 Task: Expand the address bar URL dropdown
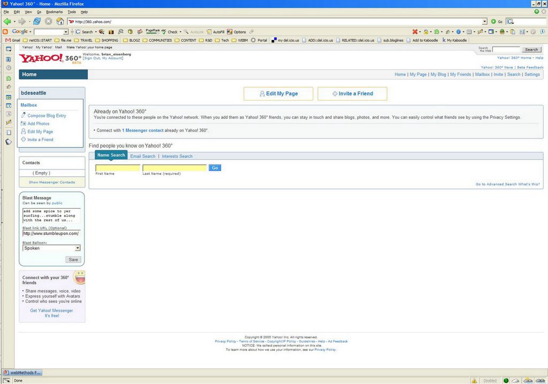click(x=484, y=22)
